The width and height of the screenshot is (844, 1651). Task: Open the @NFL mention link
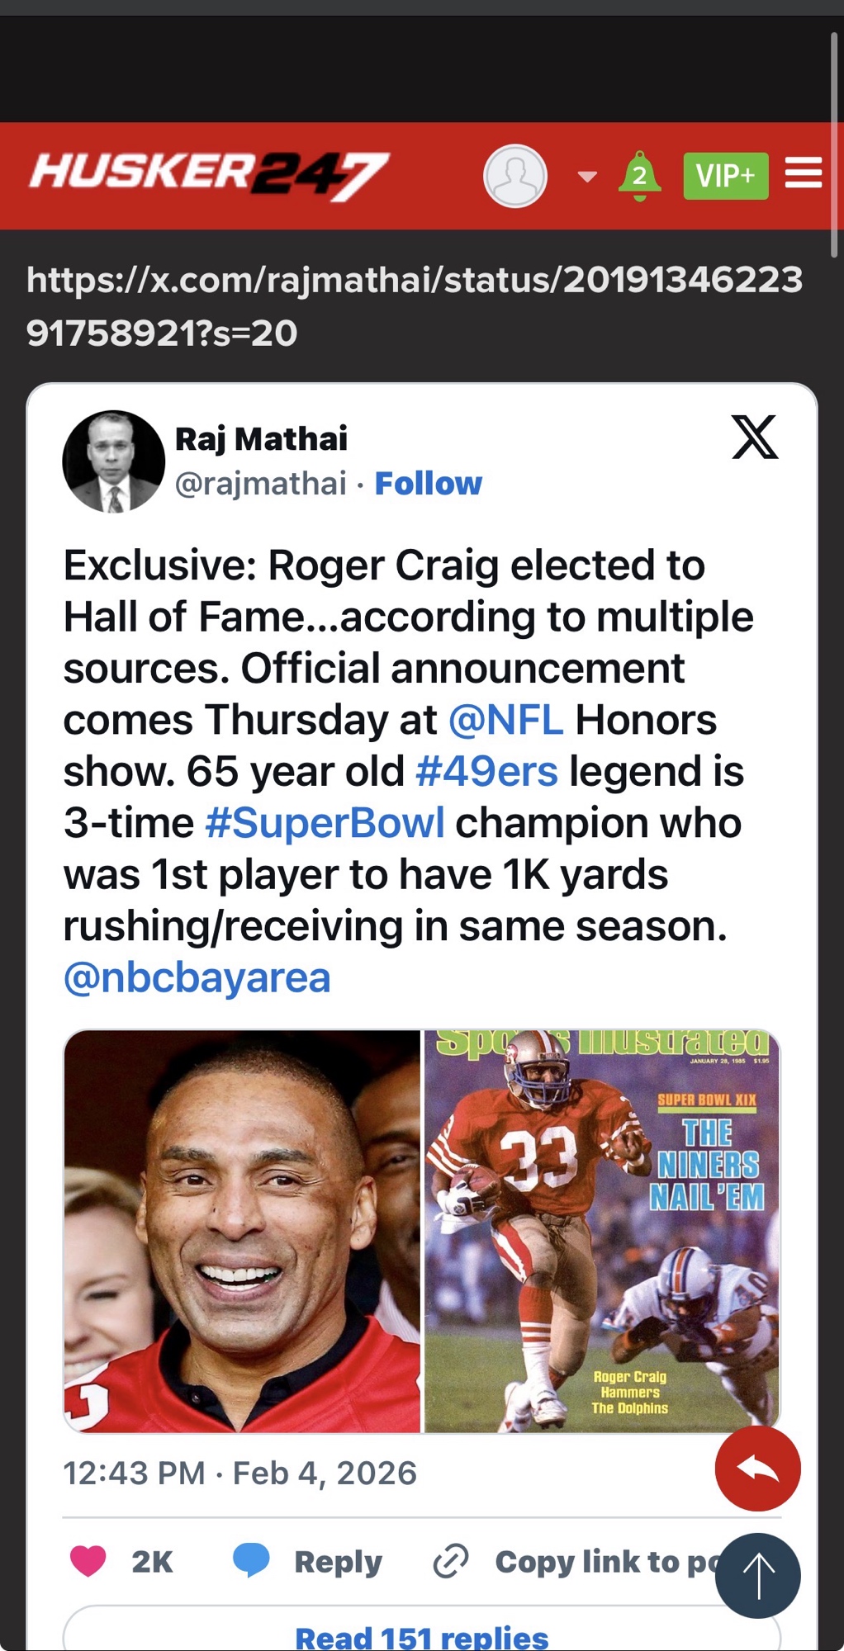pos(505,720)
